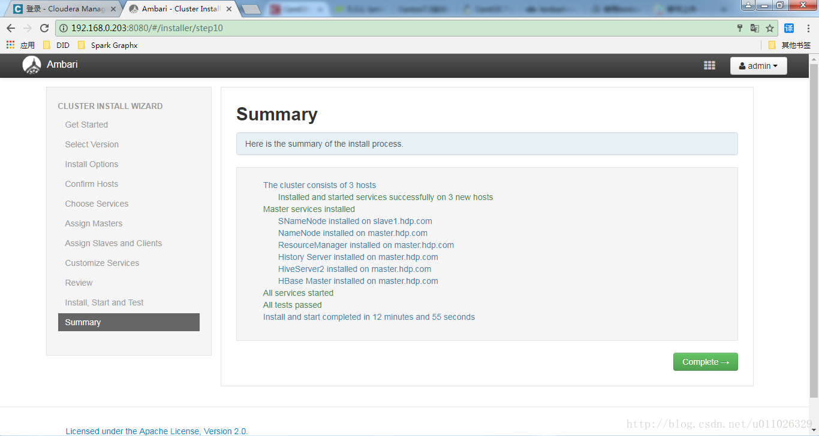Go to the Assign Masters wizard step
This screenshot has height=436, width=819.
pyautogui.click(x=94, y=223)
